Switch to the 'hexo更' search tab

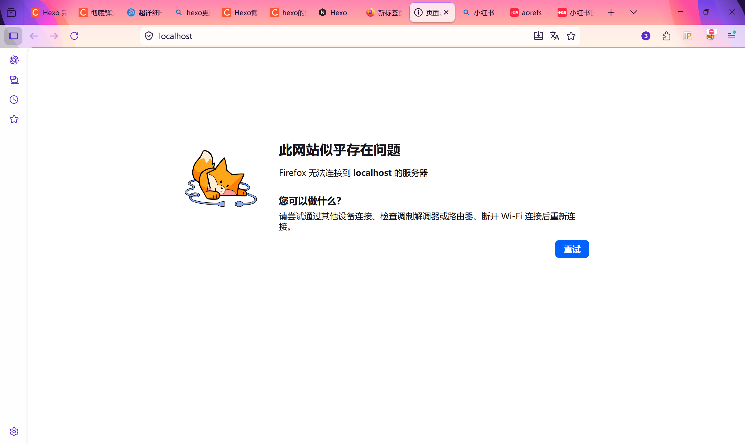[x=193, y=12]
